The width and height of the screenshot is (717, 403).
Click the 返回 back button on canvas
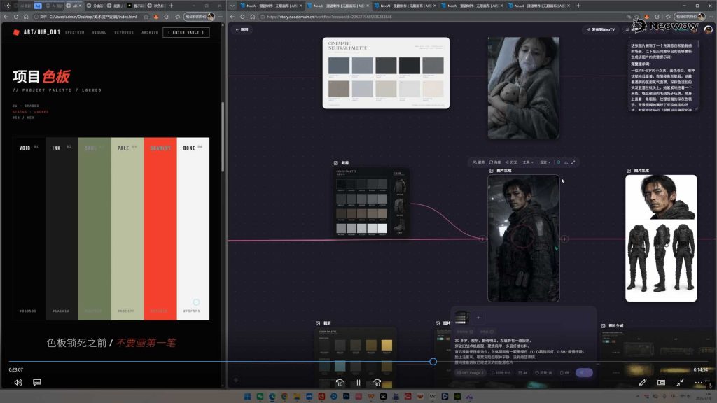click(x=242, y=29)
